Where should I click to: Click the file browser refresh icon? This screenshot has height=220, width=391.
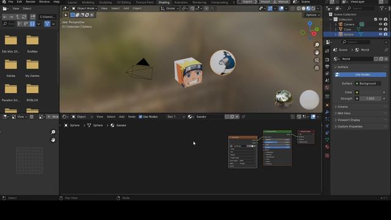24,17
